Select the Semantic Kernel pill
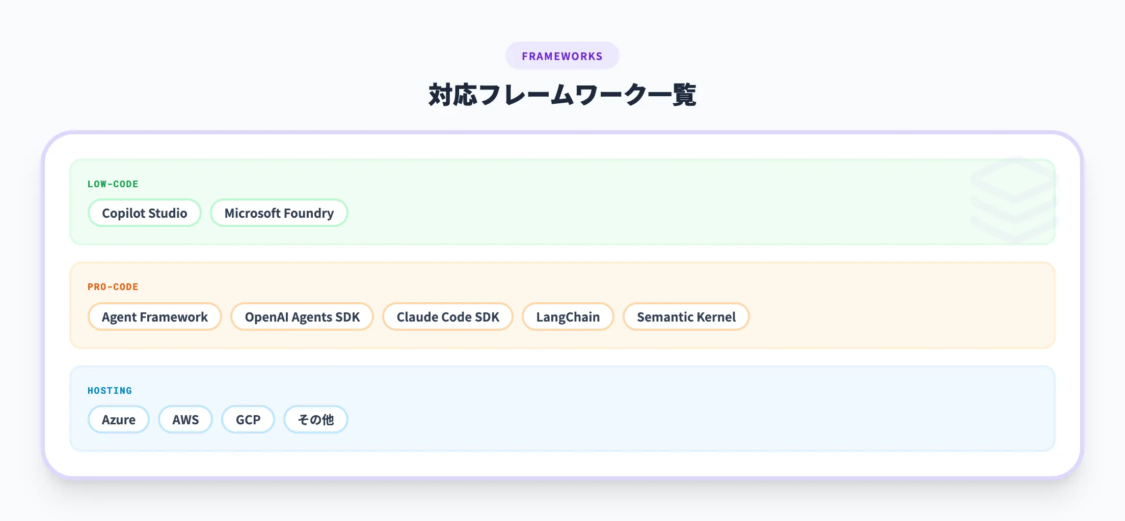This screenshot has height=521, width=1125. pyautogui.click(x=686, y=317)
